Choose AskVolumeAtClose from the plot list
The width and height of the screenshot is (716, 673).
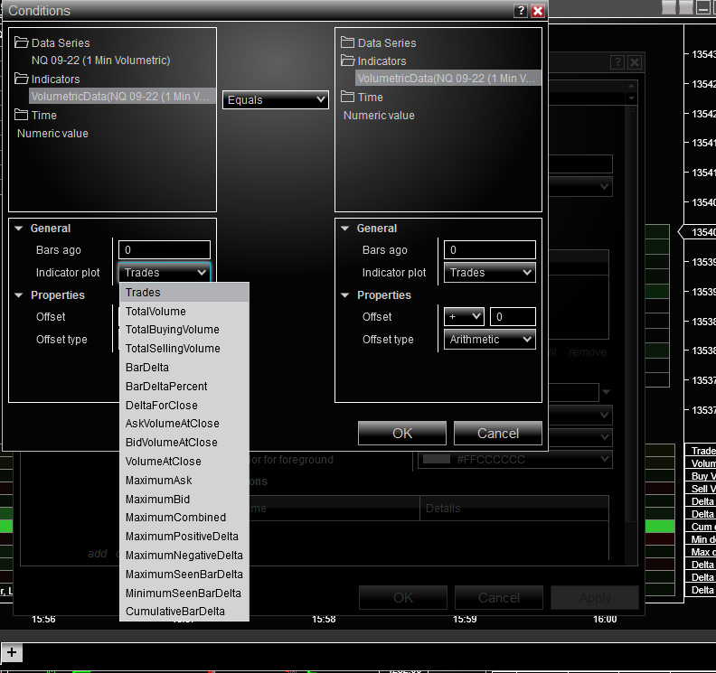(184, 424)
